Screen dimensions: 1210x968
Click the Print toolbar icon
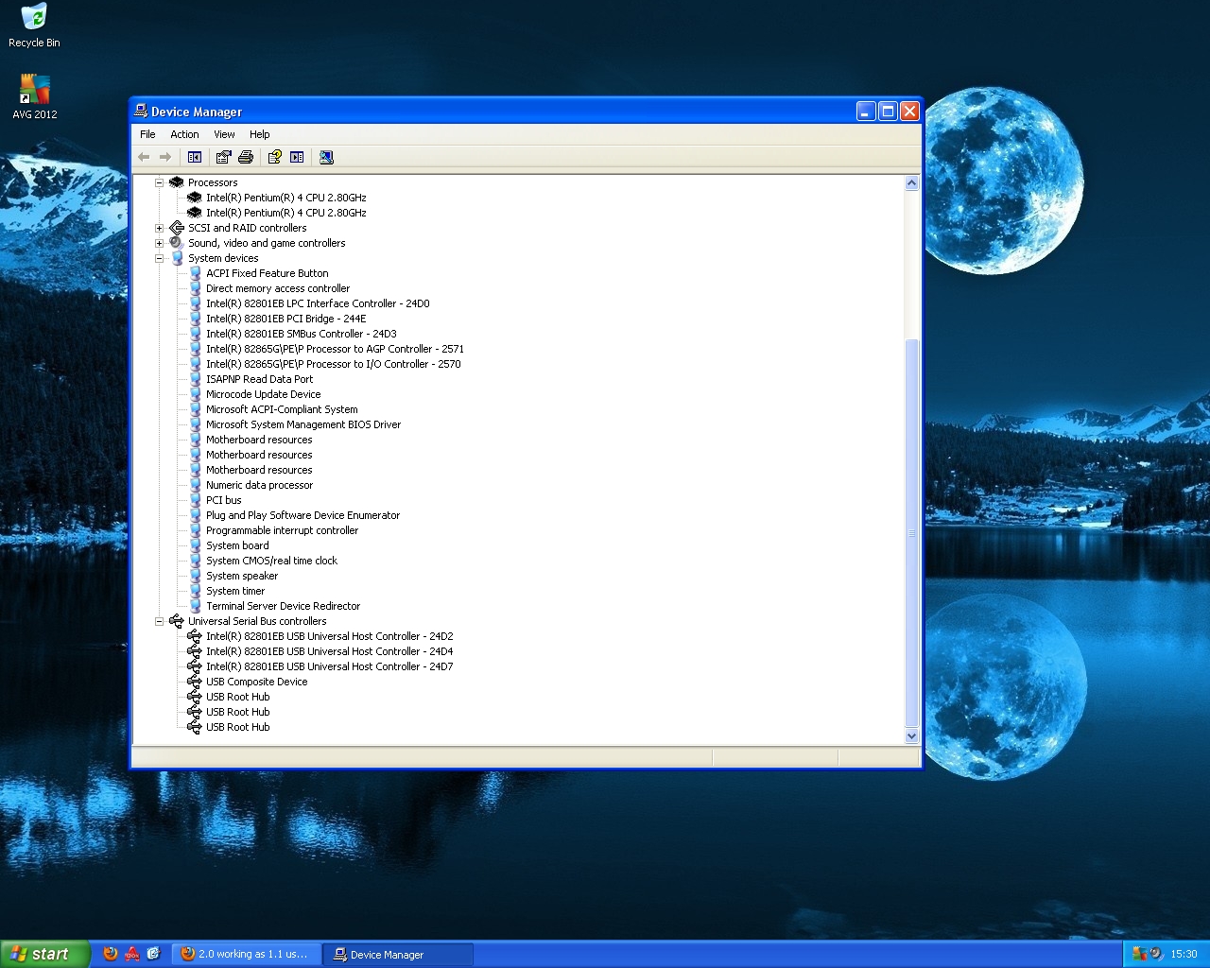(x=246, y=157)
